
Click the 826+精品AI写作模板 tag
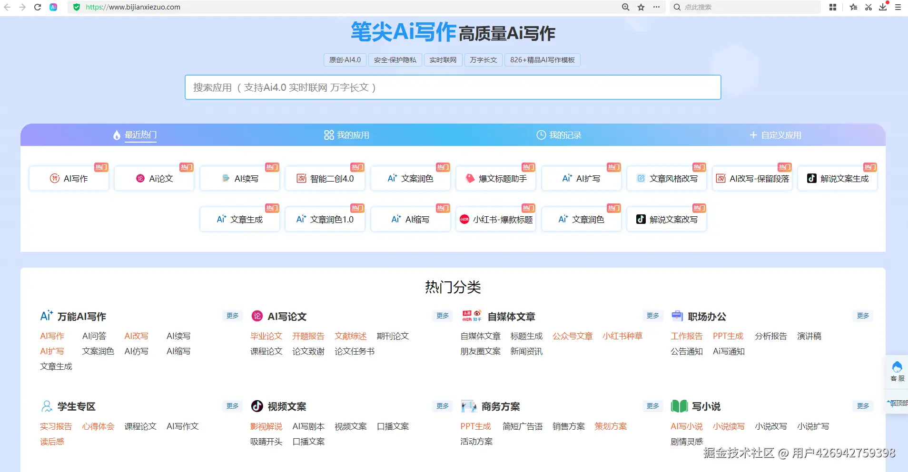(543, 60)
